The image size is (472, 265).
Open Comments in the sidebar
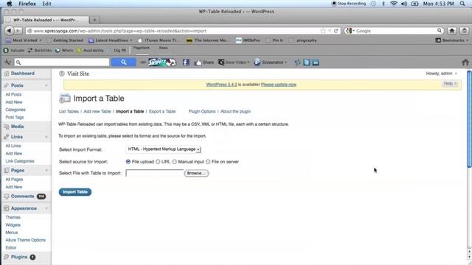(23, 197)
